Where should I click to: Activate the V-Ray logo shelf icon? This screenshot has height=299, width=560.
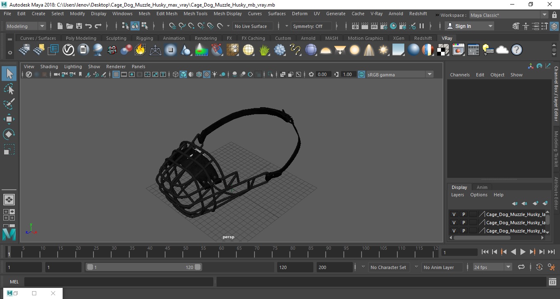pyautogui.click(x=68, y=50)
